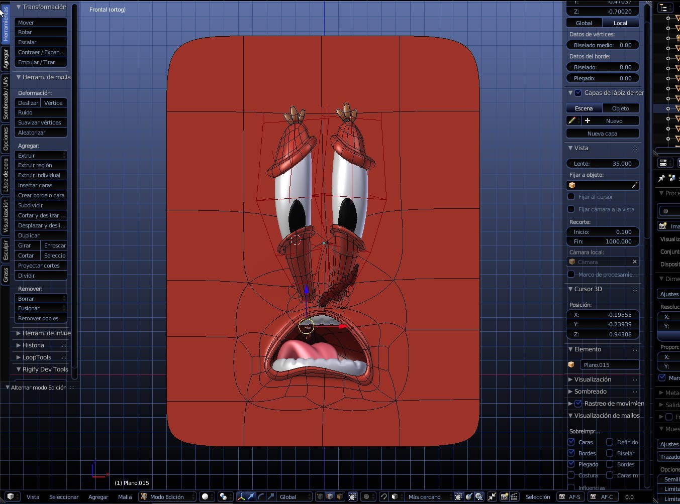Select the rotate manipulator arc icon
This screenshot has width=680, height=504.
tap(261, 496)
